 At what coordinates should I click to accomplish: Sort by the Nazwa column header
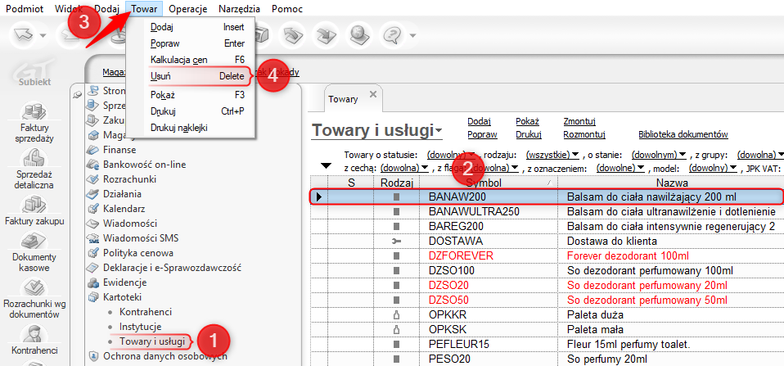pyautogui.click(x=673, y=183)
